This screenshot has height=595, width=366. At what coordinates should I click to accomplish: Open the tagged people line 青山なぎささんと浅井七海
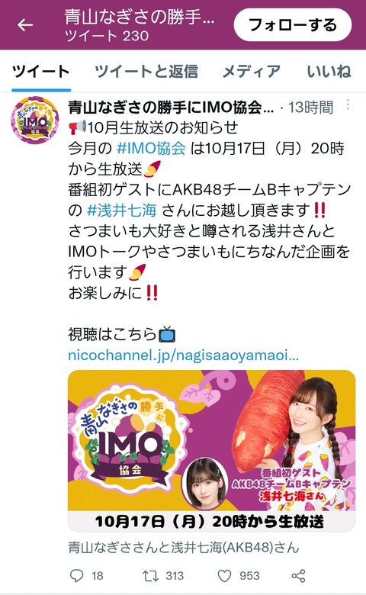184,547
